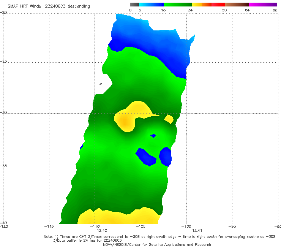The height and width of the screenshot is (247, 281).
Task: Click the 'SMAP NRT Winds 20240603 descending' title
Action: (49, 6)
